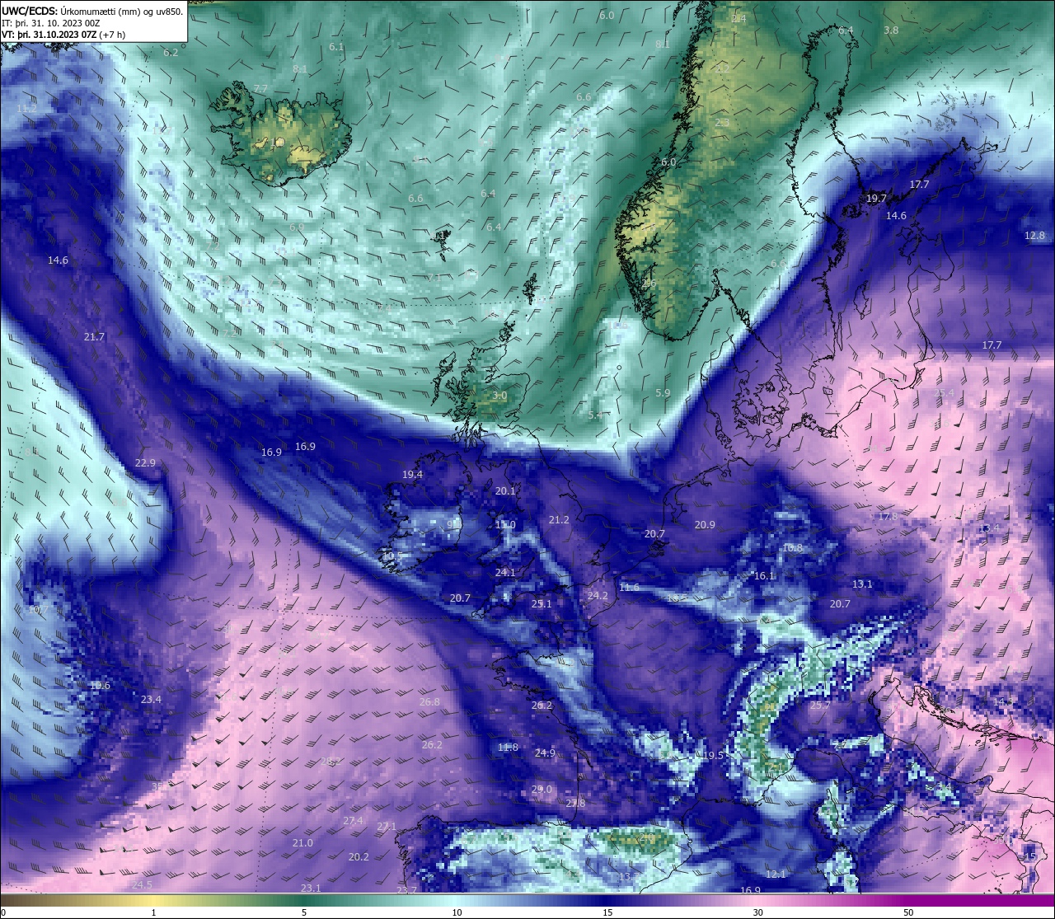Click the 'VT: þri. 31.10.2023 07Z (+7 h)' line
The image size is (1055, 919).
click(63, 35)
